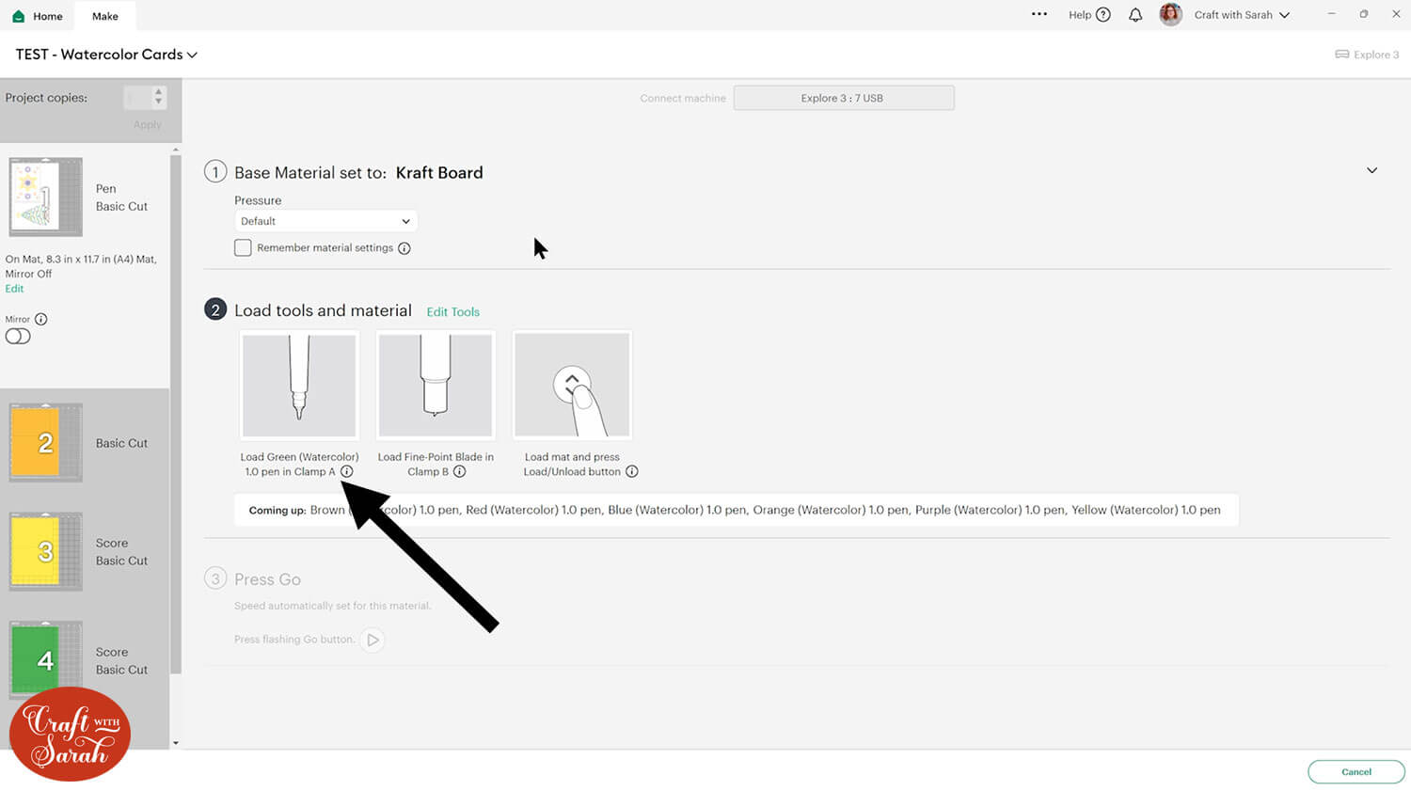Click the Craft with Sarah profile avatar
The height and width of the screenshot is (791, 1411).
coord(1170,15)
